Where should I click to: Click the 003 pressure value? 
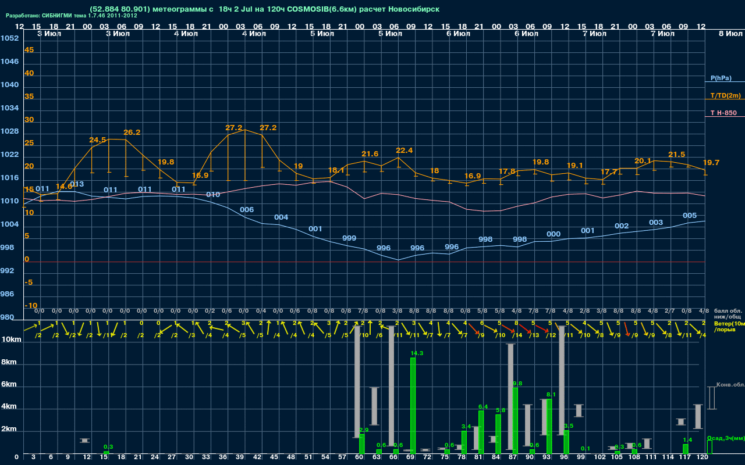tap(656, 223)
